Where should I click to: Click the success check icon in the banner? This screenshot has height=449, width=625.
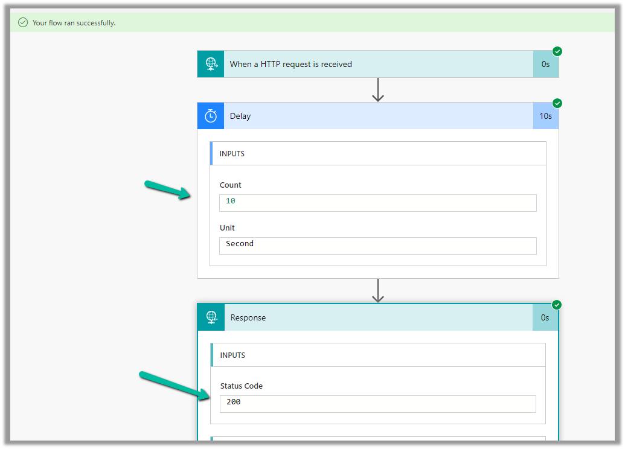coord(23,23)
